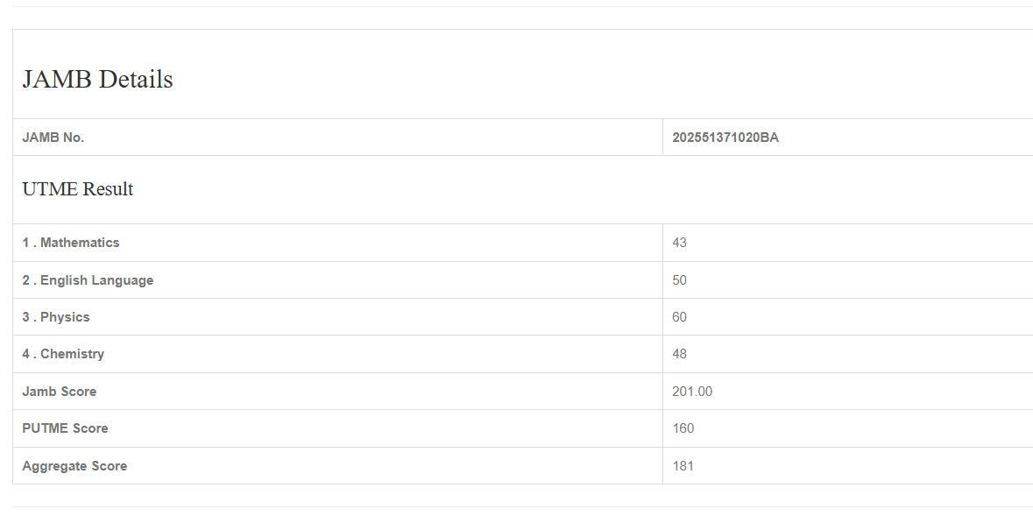
Task: Select the PUTME Score value 160
Action: click(x=683, y=428)
